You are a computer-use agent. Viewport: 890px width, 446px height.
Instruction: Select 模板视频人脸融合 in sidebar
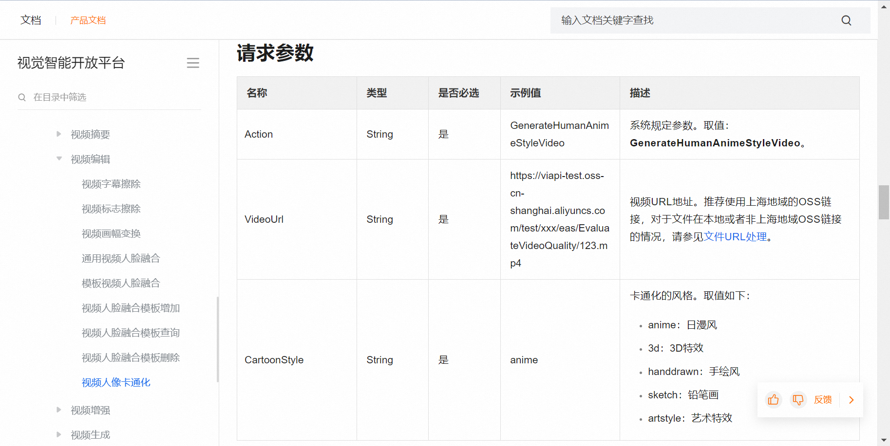[x=121, y=283]
